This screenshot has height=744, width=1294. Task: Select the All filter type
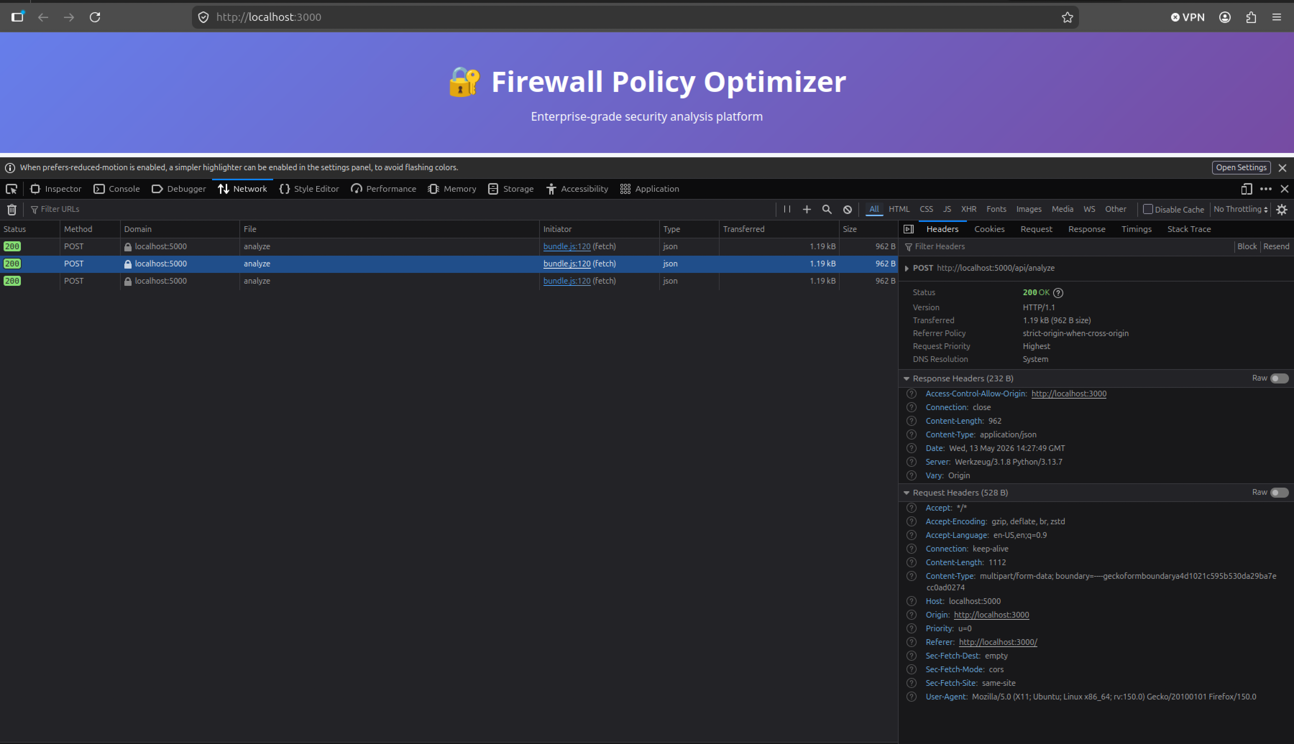tap(874, 209)
